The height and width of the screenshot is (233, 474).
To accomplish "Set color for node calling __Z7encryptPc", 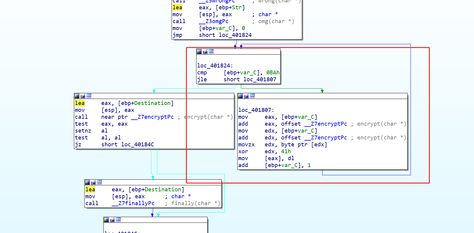I will [x=77, y=96].
